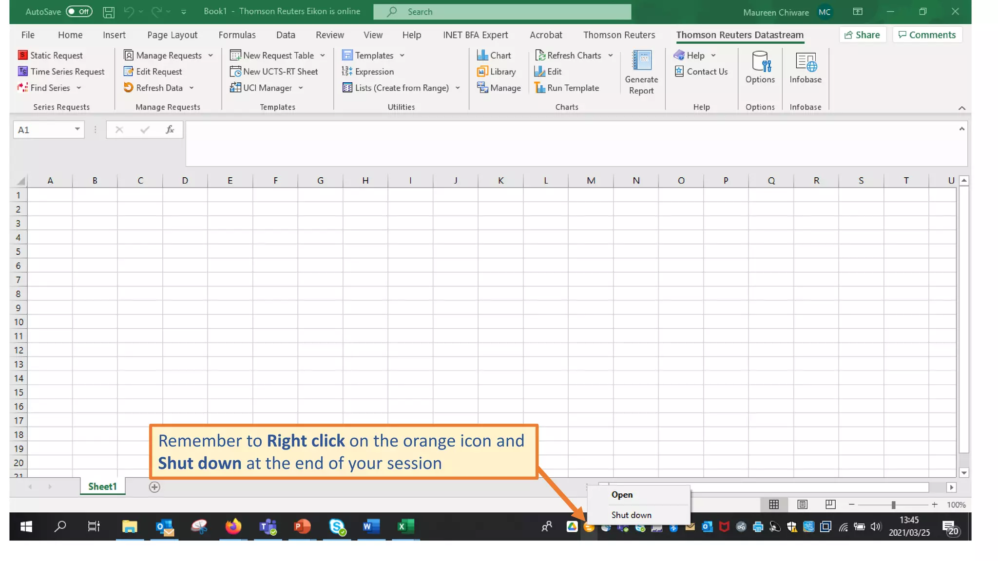Switch to Normal view in status bar

click(x=774, y=505)
